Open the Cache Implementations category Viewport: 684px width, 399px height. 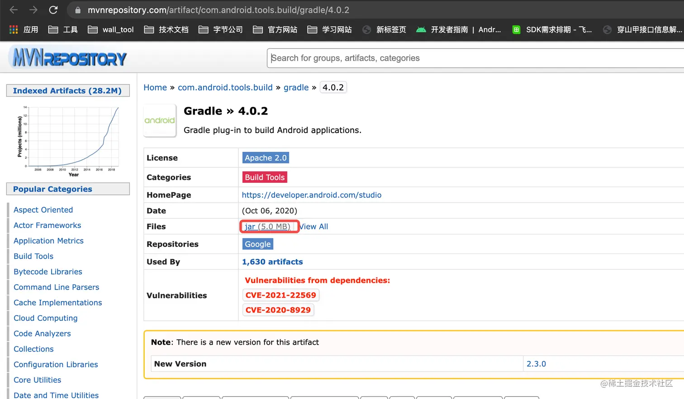[58, 303]
